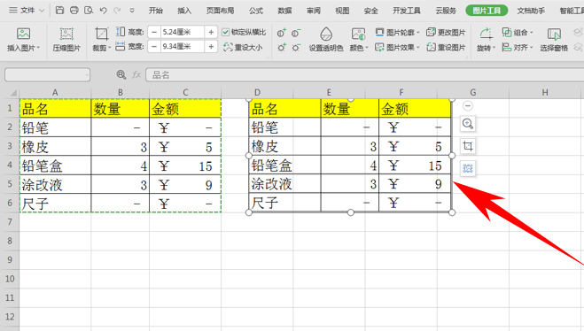Click the fx insert function icon
The width and height of the screenshot is (584, 331).
136,74
